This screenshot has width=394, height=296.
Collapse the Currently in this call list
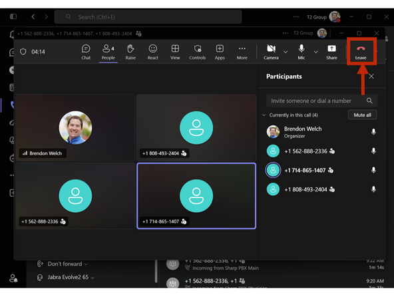point(264,115)
